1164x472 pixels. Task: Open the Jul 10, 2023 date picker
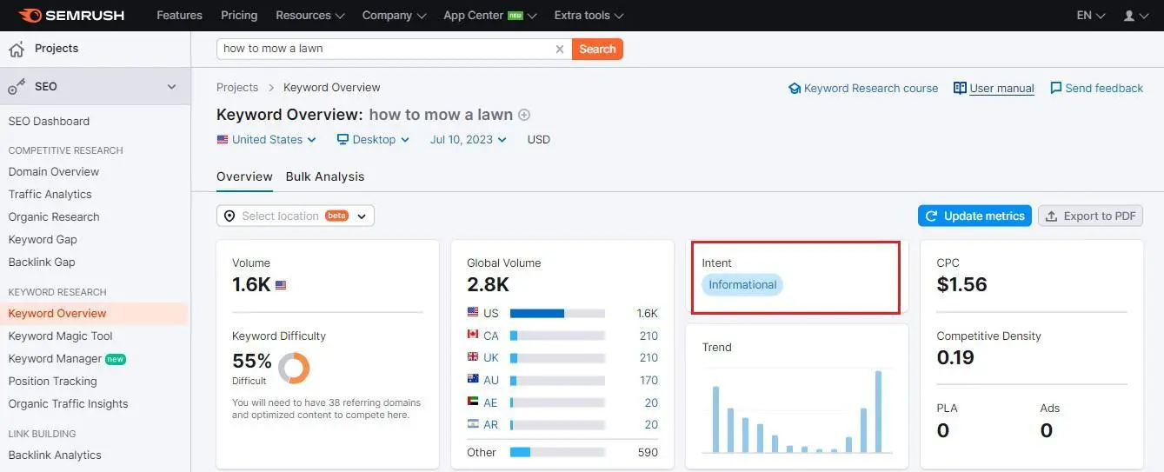point(469,139)
